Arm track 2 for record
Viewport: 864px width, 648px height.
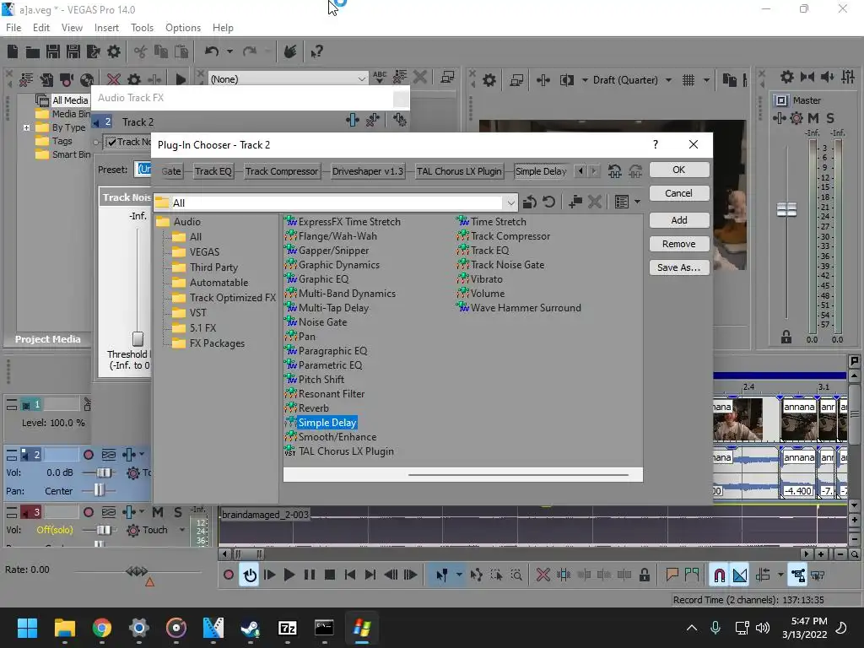[88, 455]
